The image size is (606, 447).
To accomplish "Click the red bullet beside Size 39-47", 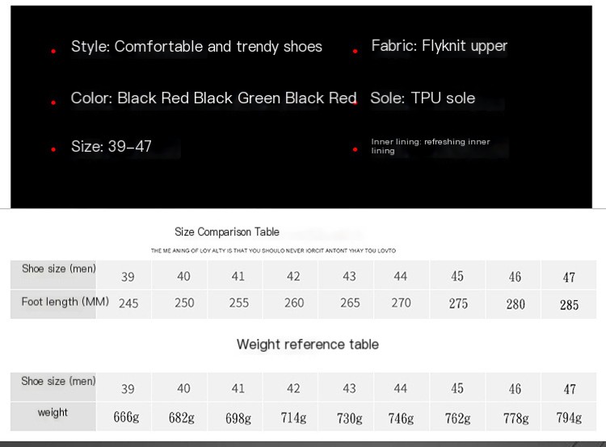I will coord(53,149).
